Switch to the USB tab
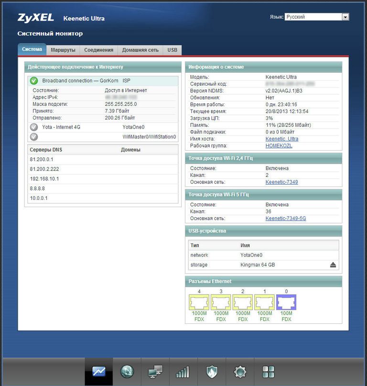 click(172, 50)
